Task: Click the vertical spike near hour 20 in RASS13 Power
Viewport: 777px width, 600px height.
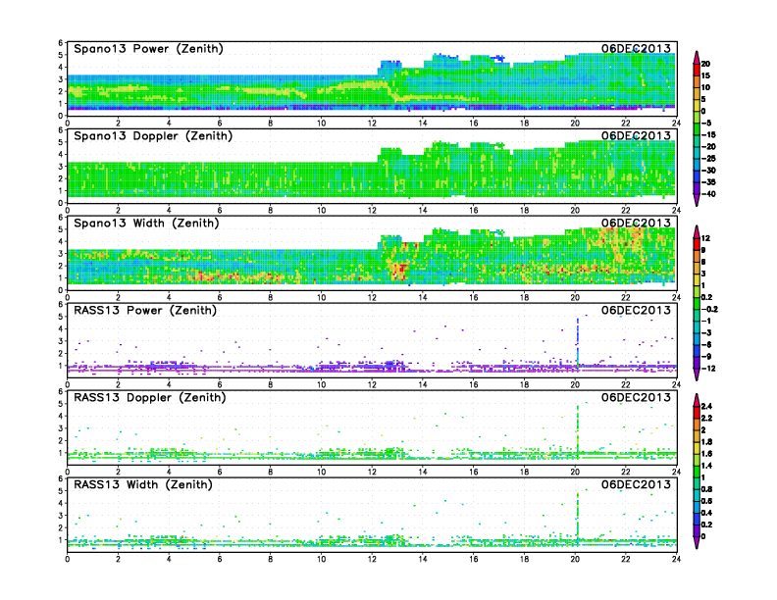Action: (578, 342)
